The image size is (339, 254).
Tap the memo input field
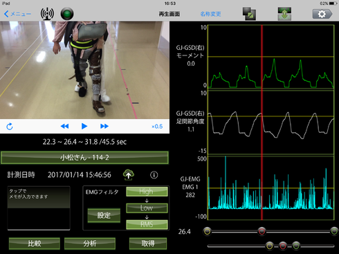tap(39, 208)
